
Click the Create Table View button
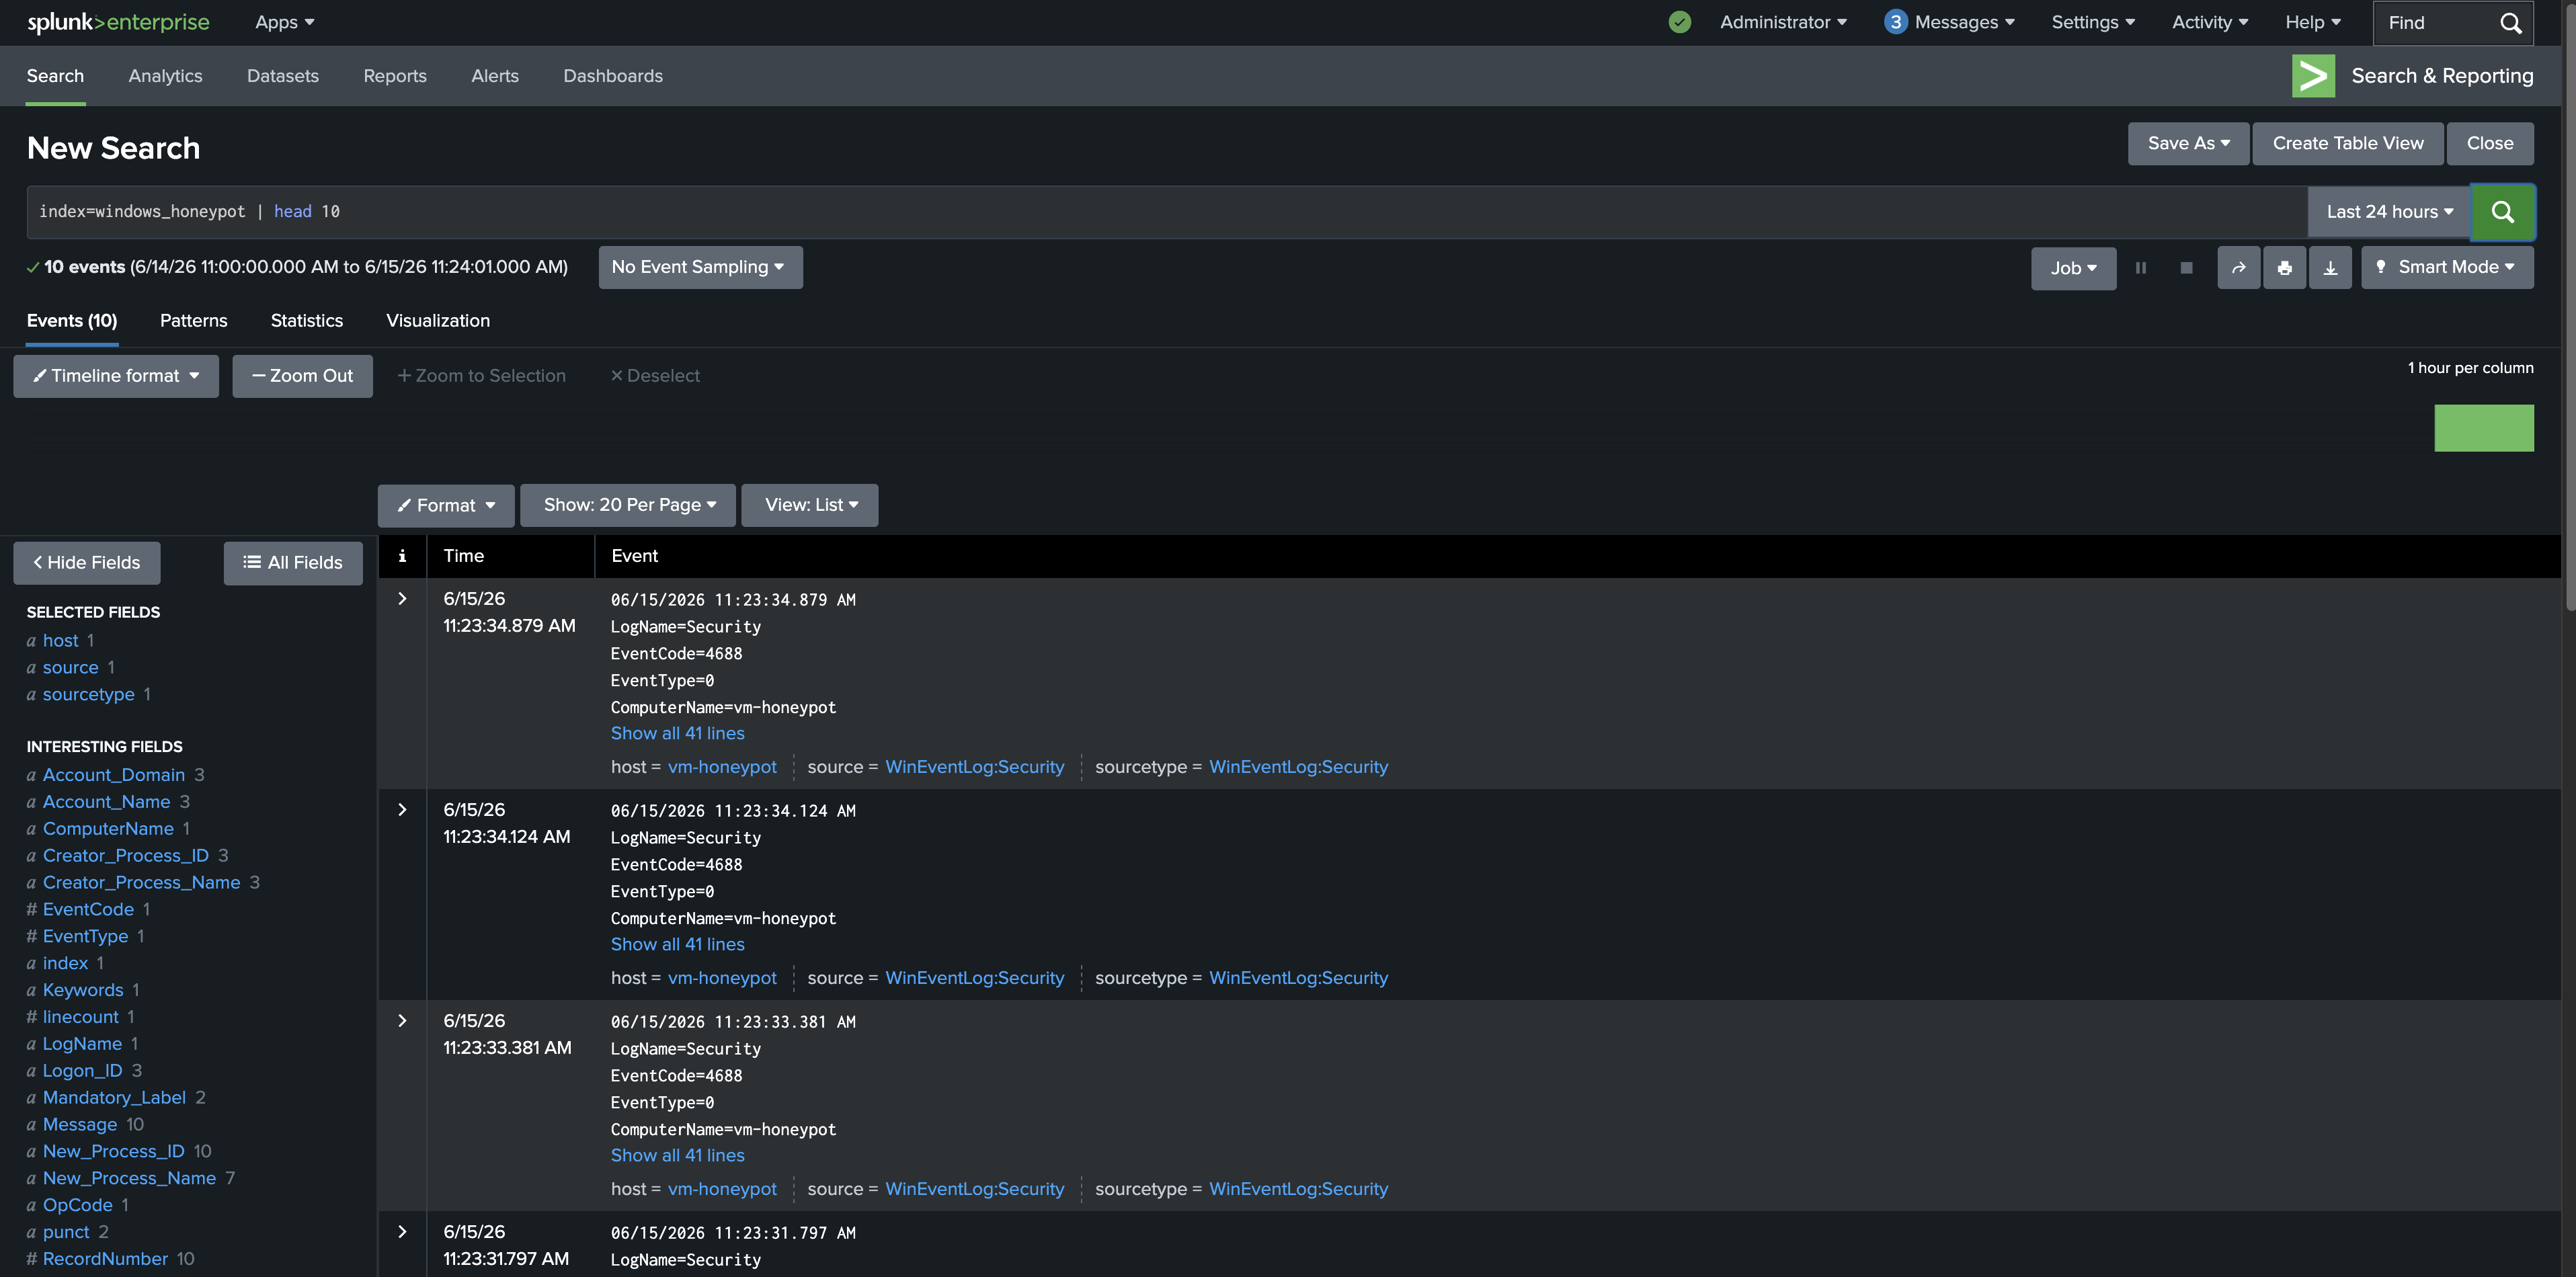2348,143
